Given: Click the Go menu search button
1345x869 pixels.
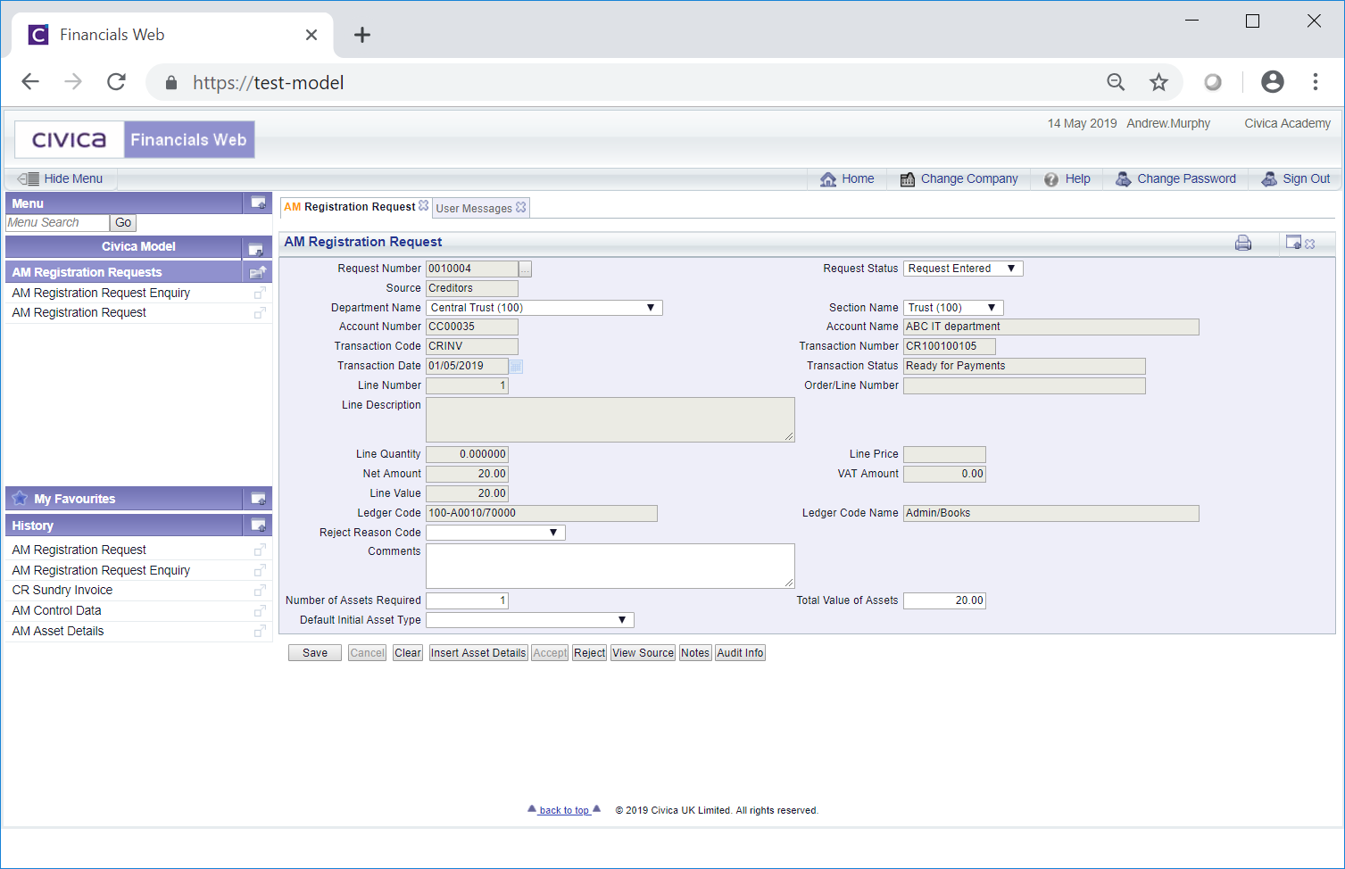Looking at the screenshot, I should point(123,223).
